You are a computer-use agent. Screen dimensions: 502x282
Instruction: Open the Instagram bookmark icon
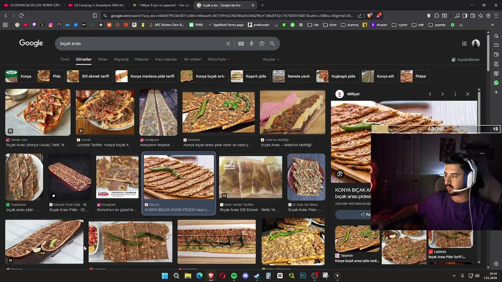coord(51,25)
